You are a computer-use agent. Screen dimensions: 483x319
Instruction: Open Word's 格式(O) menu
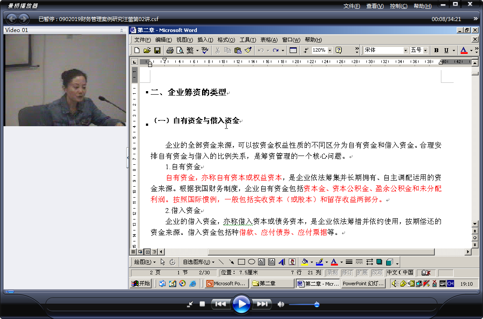[226, 40]
